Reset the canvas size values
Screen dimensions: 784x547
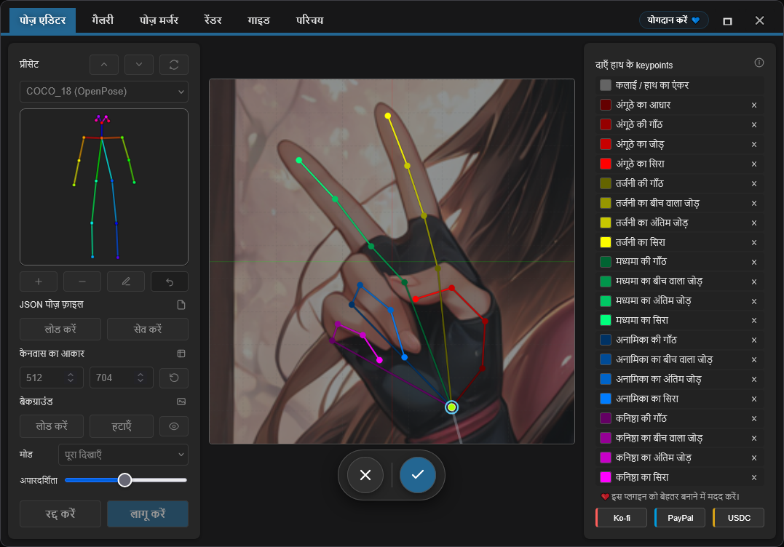[x=174, y=378]
